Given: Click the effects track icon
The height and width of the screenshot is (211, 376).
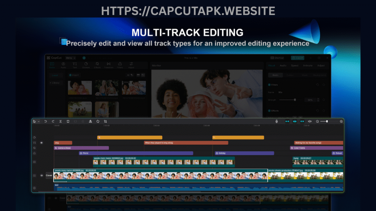Looking at the screenshot, I should pos(34,148).
